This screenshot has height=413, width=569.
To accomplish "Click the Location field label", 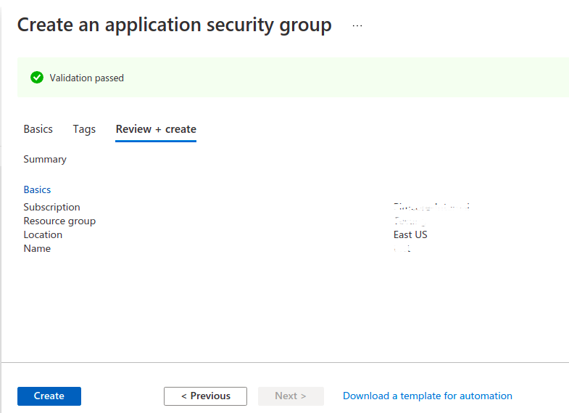I will [x=43, y=234].
